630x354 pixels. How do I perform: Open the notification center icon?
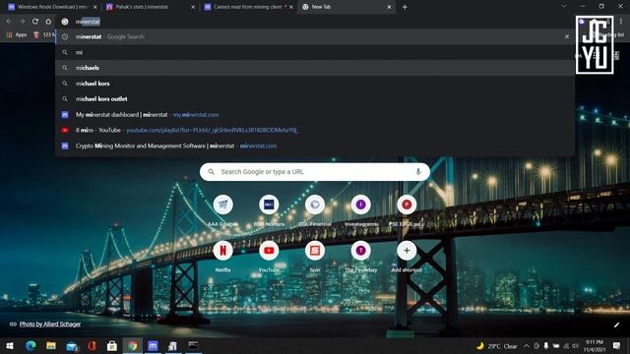pyautogui.click(x=616, y=345)
